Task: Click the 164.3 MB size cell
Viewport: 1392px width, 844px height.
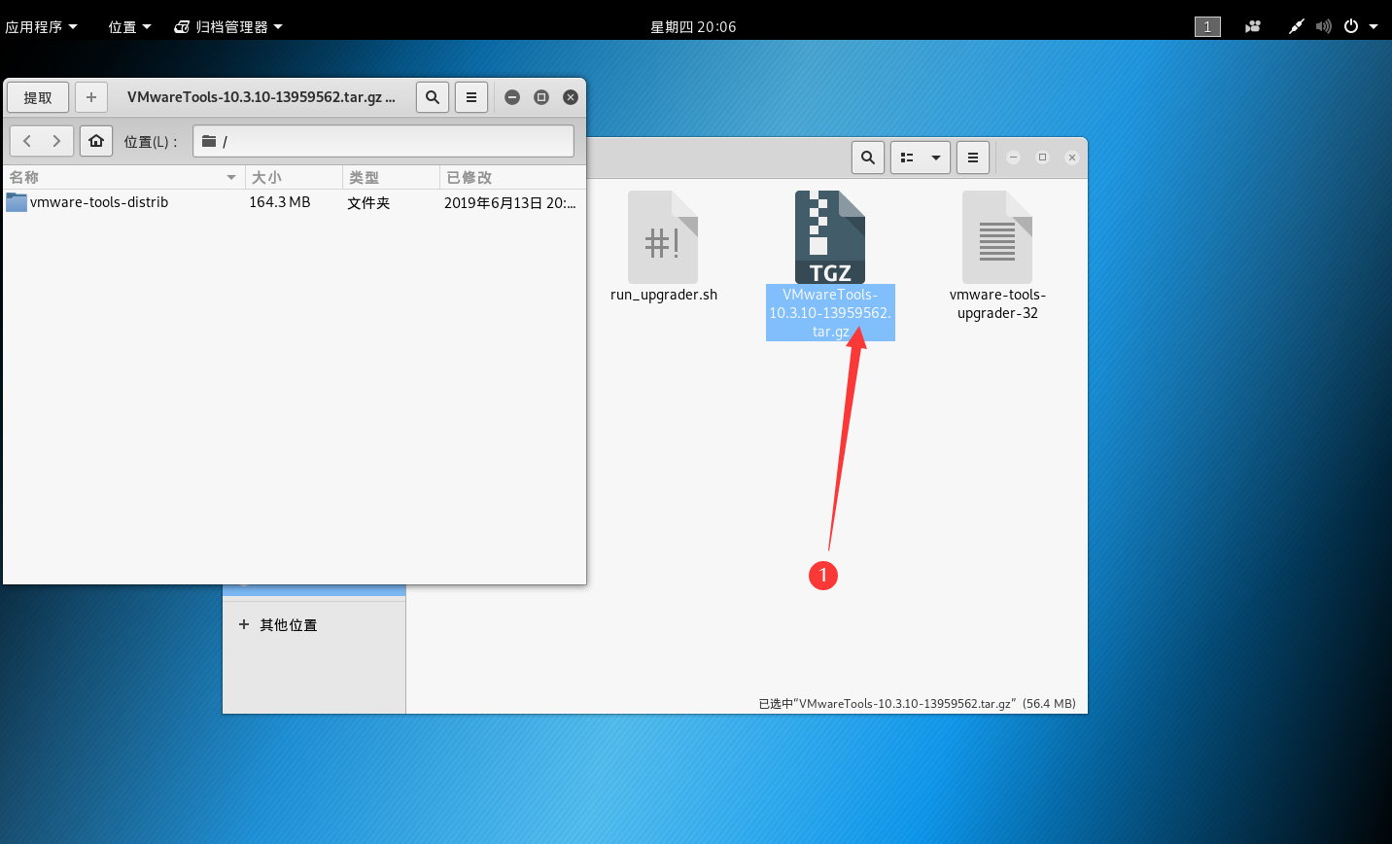Action: pyautogui.click(x=280, y=202)
